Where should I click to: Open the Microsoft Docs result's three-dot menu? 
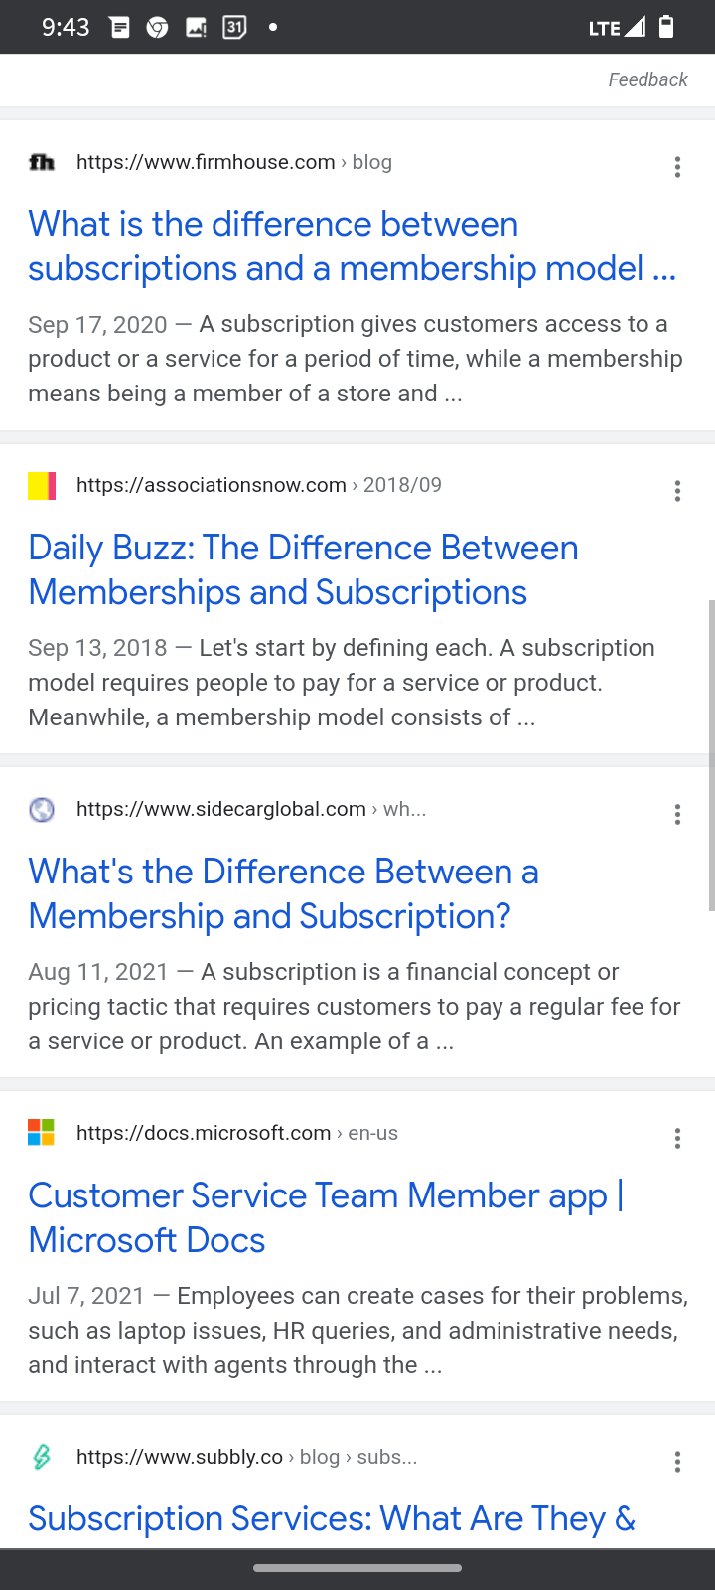pyautogui.click(x=677, y=1138)
